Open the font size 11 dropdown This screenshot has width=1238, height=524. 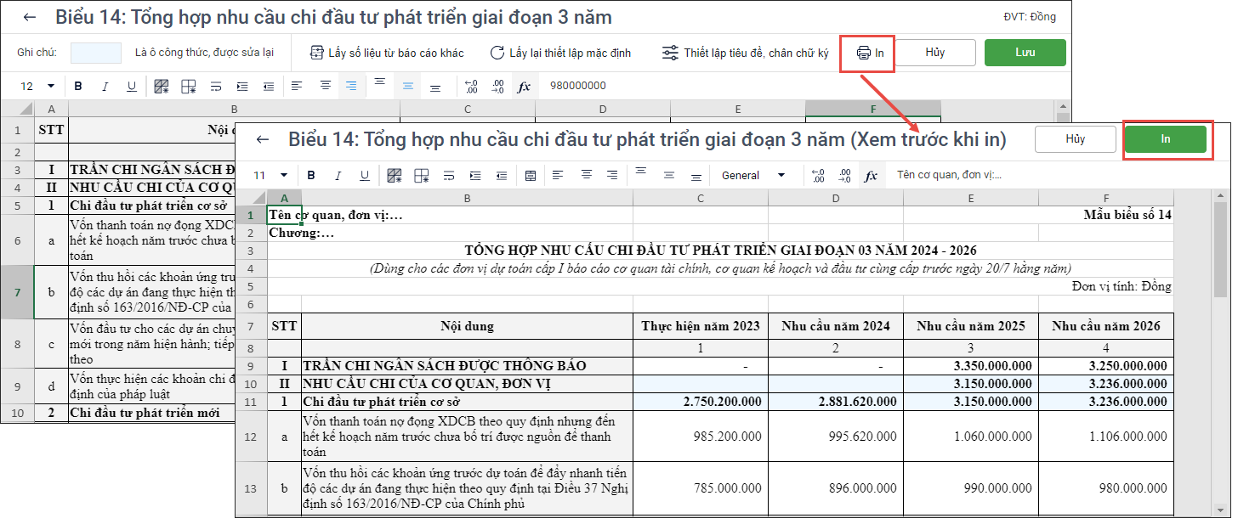pos(283,176)
